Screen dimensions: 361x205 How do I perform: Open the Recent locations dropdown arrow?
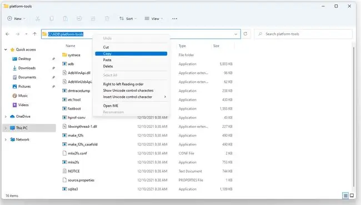click(26, 34)
